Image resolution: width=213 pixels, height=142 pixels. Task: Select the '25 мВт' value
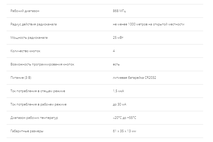(118, 38)
